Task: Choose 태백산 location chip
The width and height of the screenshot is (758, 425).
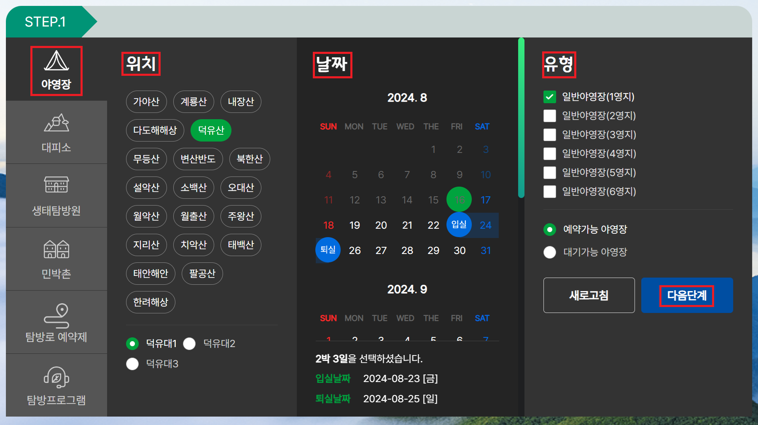Action: click(241, 245)
